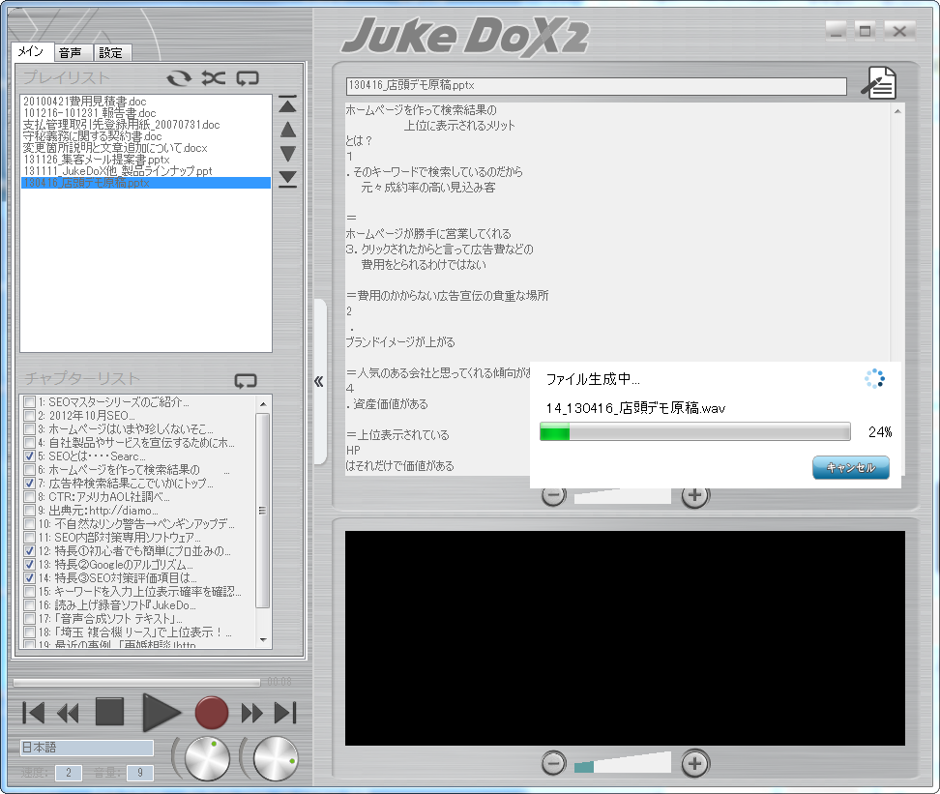Image resolution: width=940 pixels, height=794 pixels.
Task: Check chapter 8 CTR:アメリカAOL社調べ
Action: pos(29,496)
